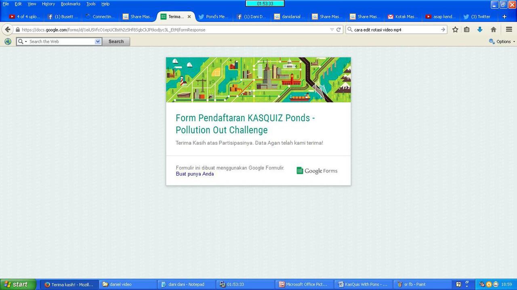This screenshot has height=290, width=517.
Task: Switch to the "(3) Twitter" tab
Action: (479, 17)
